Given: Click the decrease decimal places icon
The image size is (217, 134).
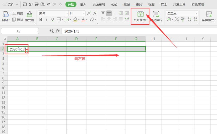Looking at the screenshot, I should (195, 19).
